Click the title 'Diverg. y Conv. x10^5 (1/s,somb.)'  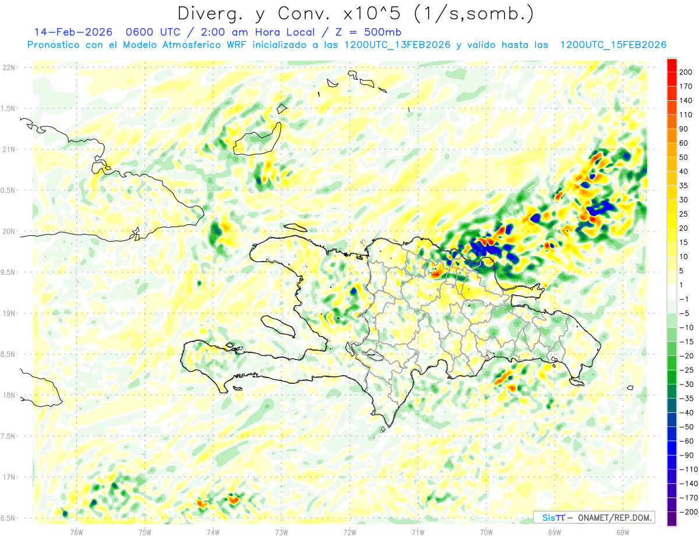coord(355,13)
